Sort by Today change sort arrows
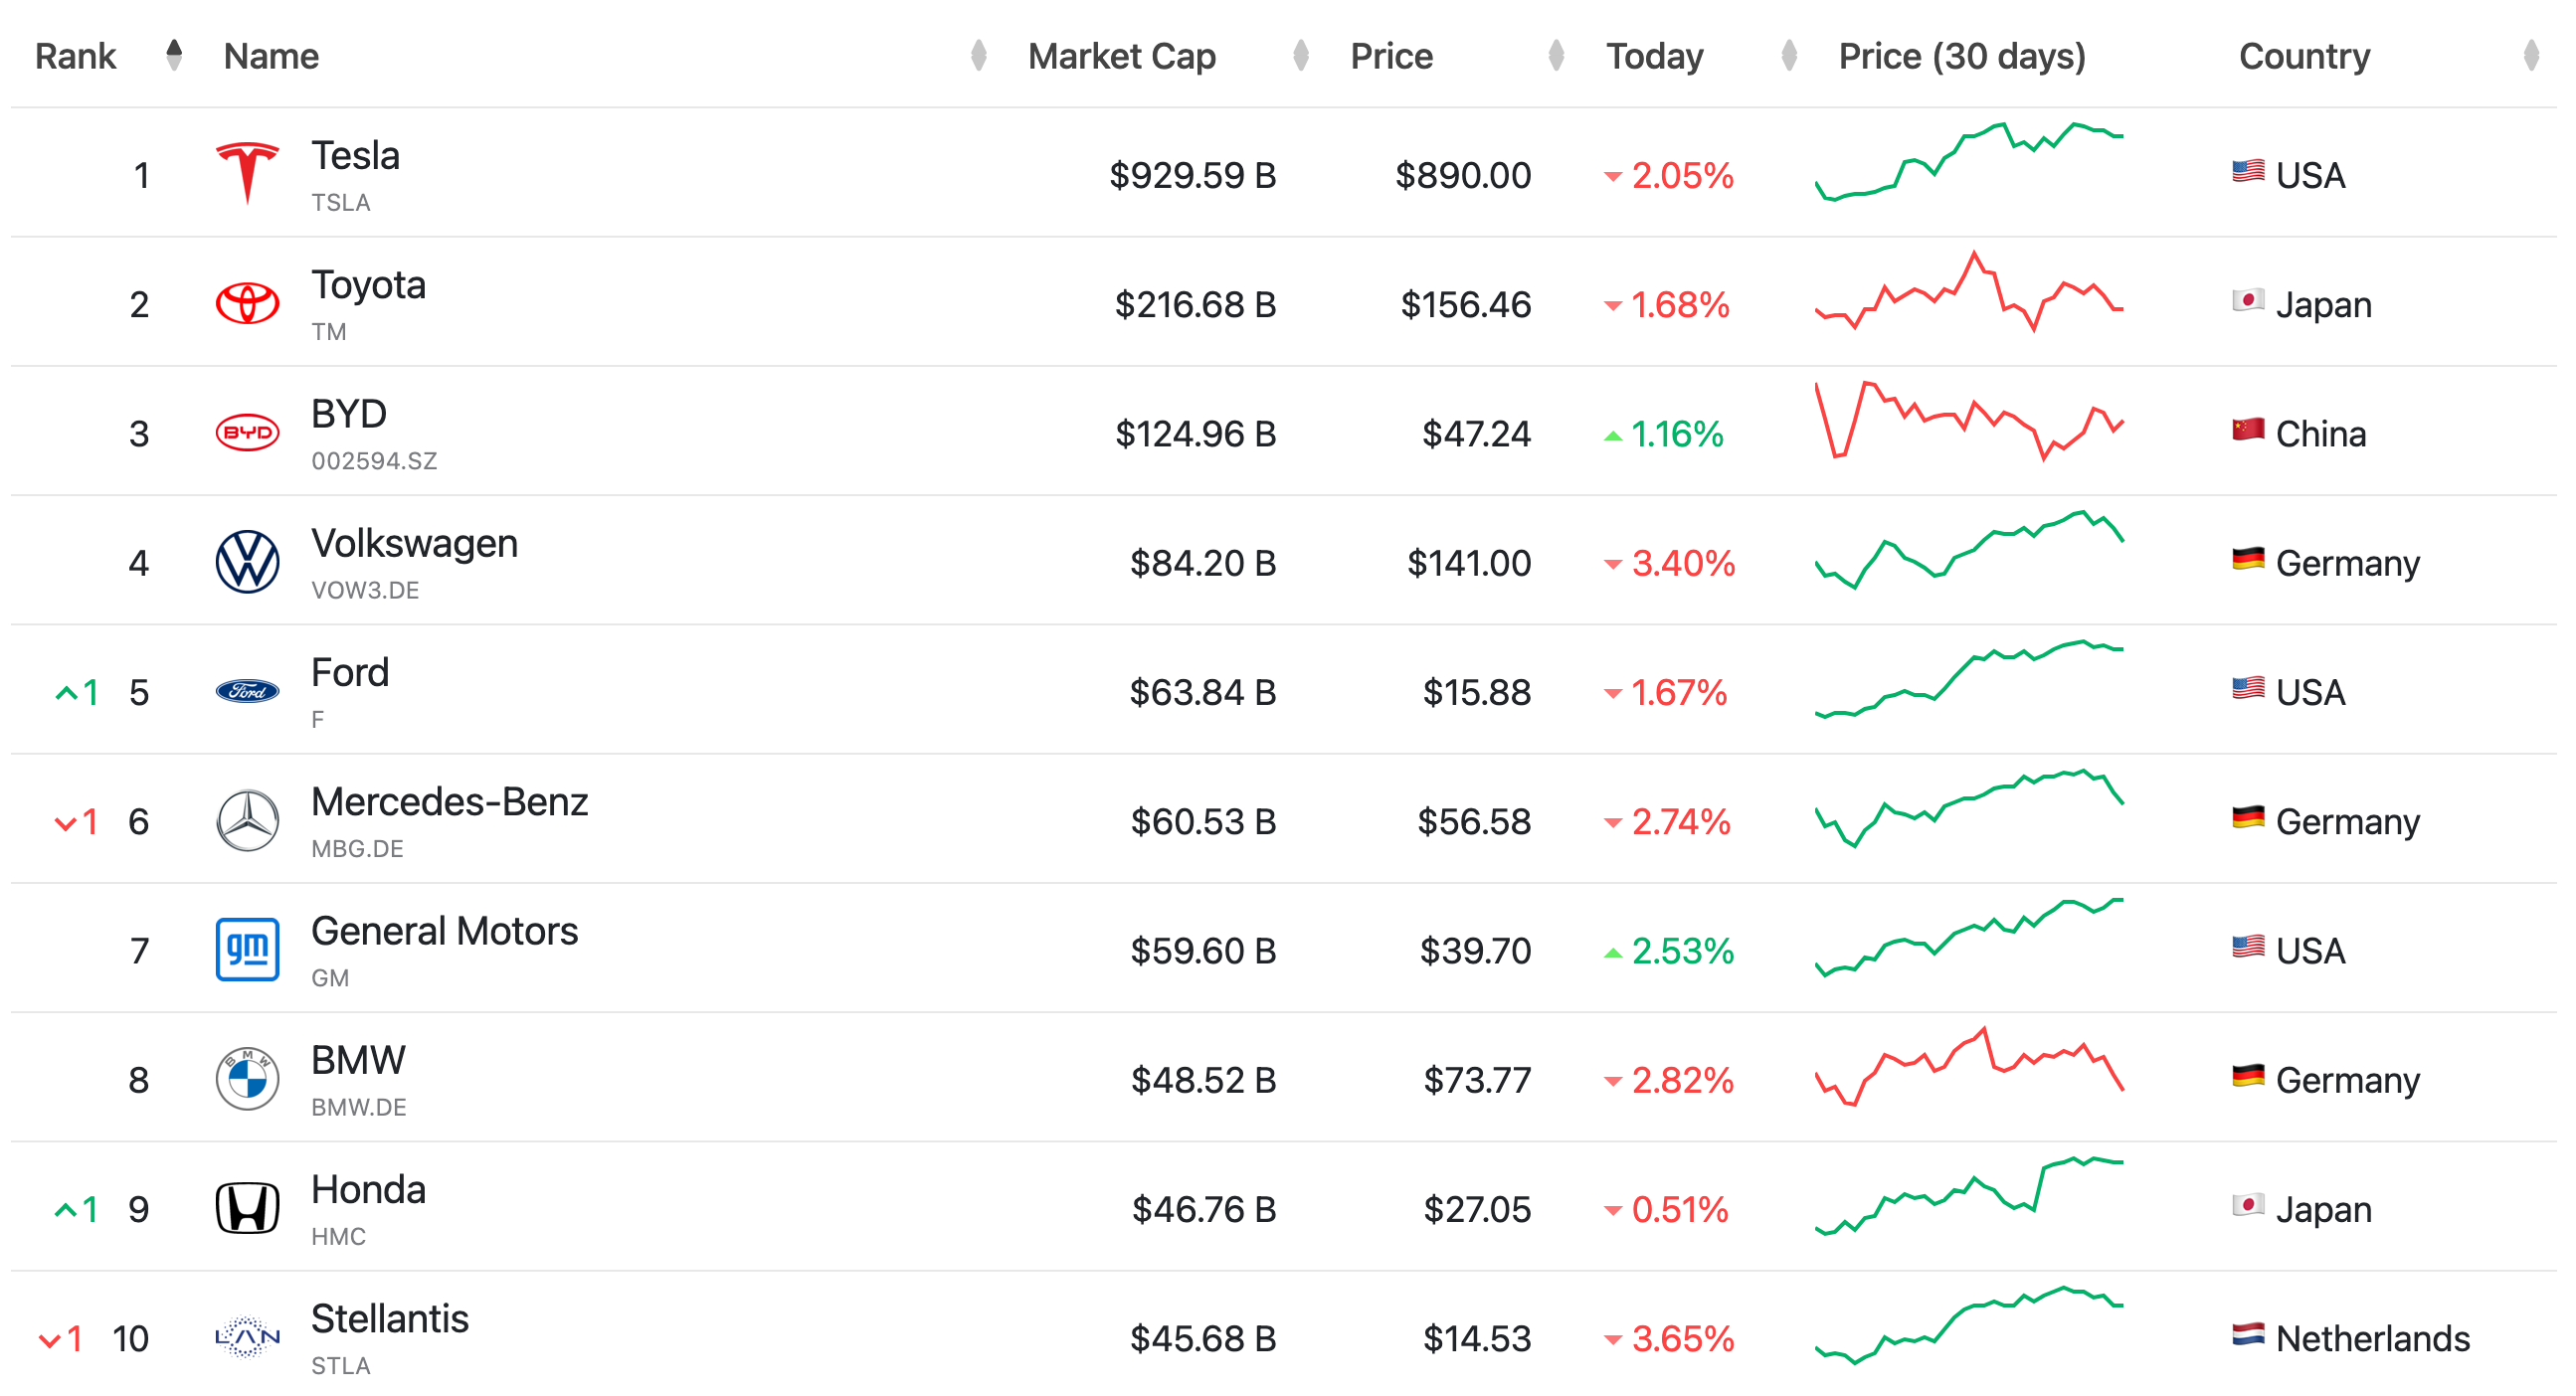2576x1396 pixels. (x=1789, y=55)
